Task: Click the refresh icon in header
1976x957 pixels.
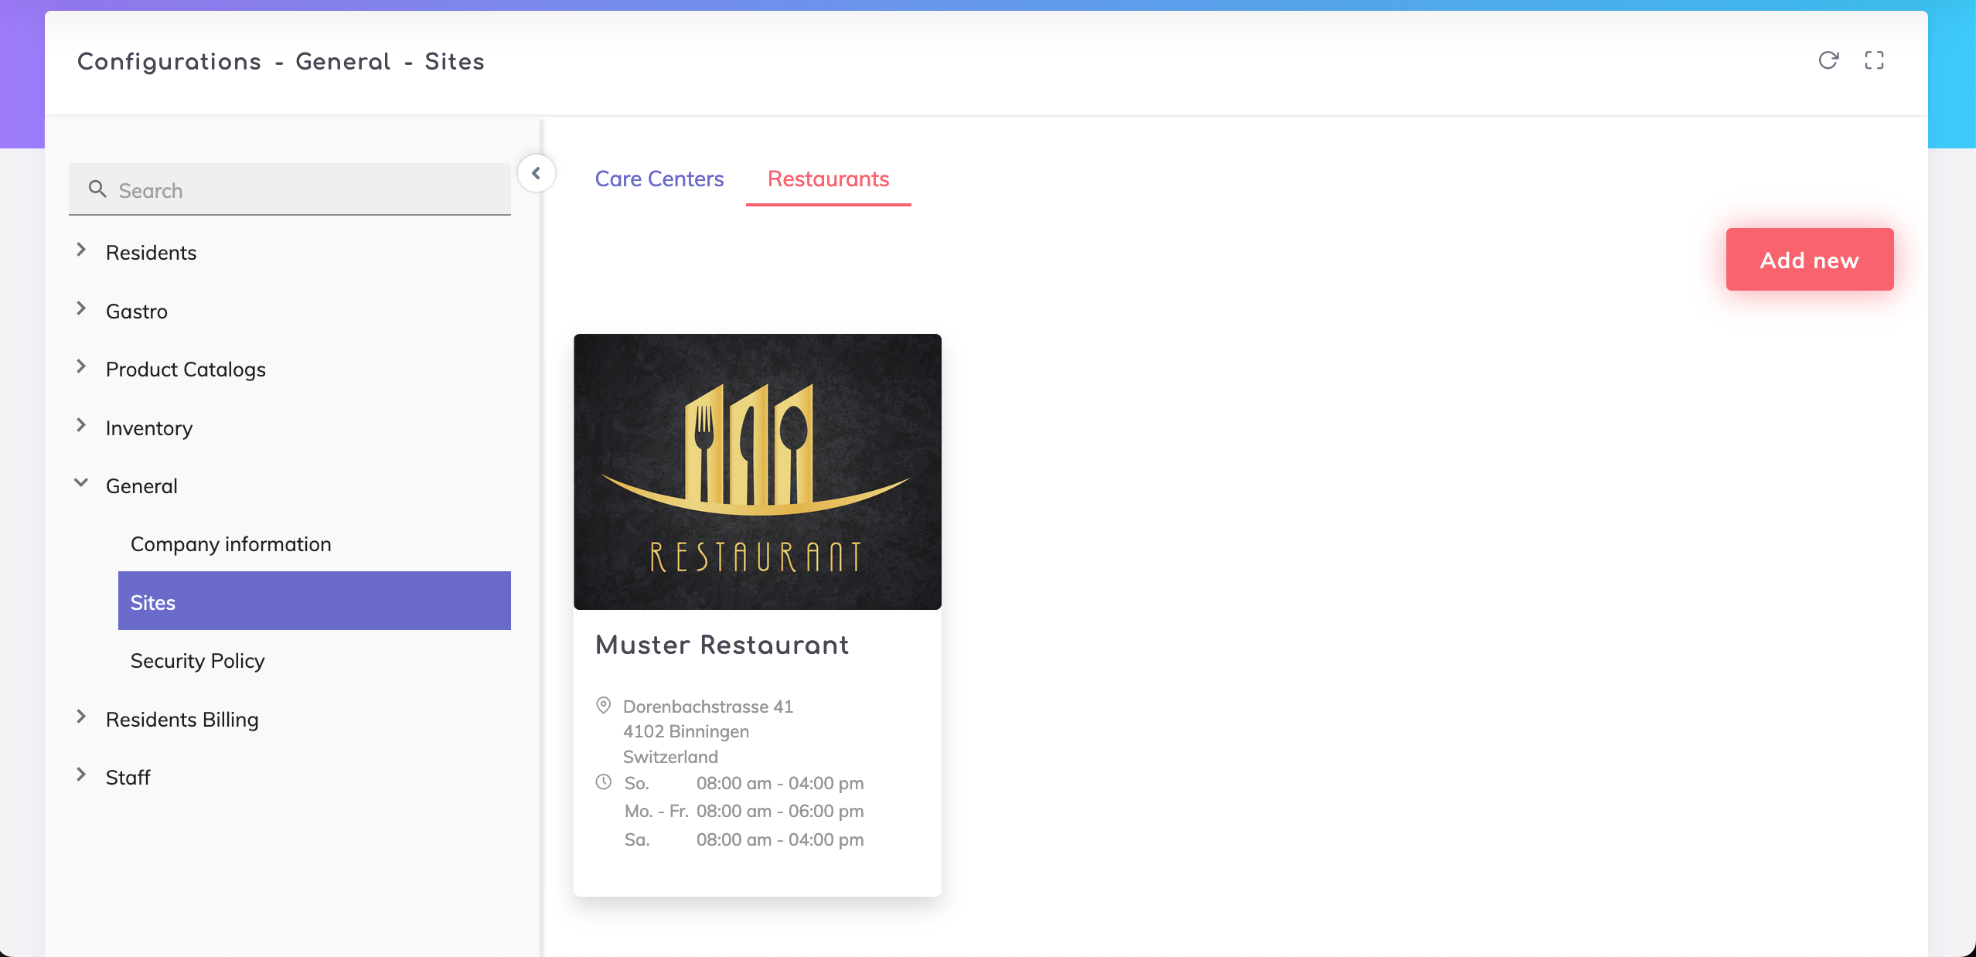Action: pyautogui.click(x=1828, y=60)
